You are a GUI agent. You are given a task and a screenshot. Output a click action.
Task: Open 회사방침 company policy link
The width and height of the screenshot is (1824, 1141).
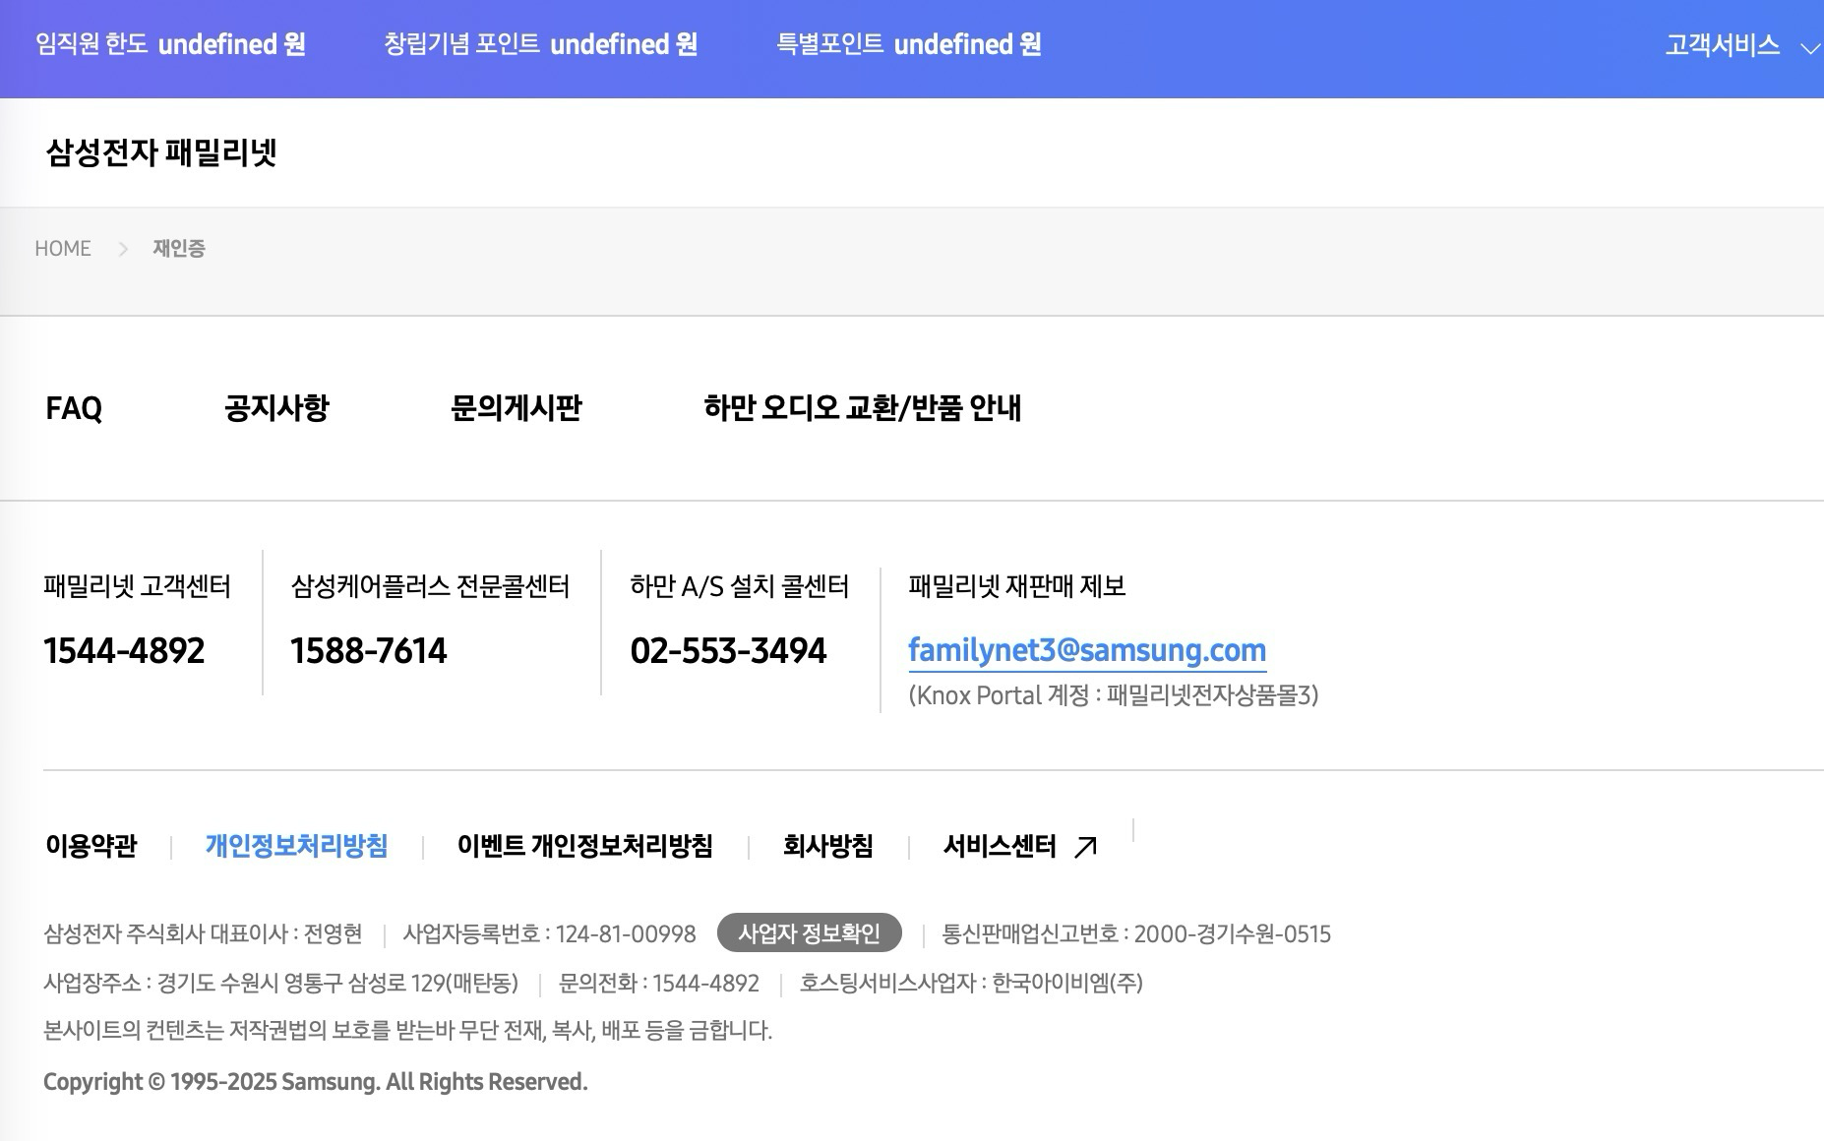tap(828, 846)
